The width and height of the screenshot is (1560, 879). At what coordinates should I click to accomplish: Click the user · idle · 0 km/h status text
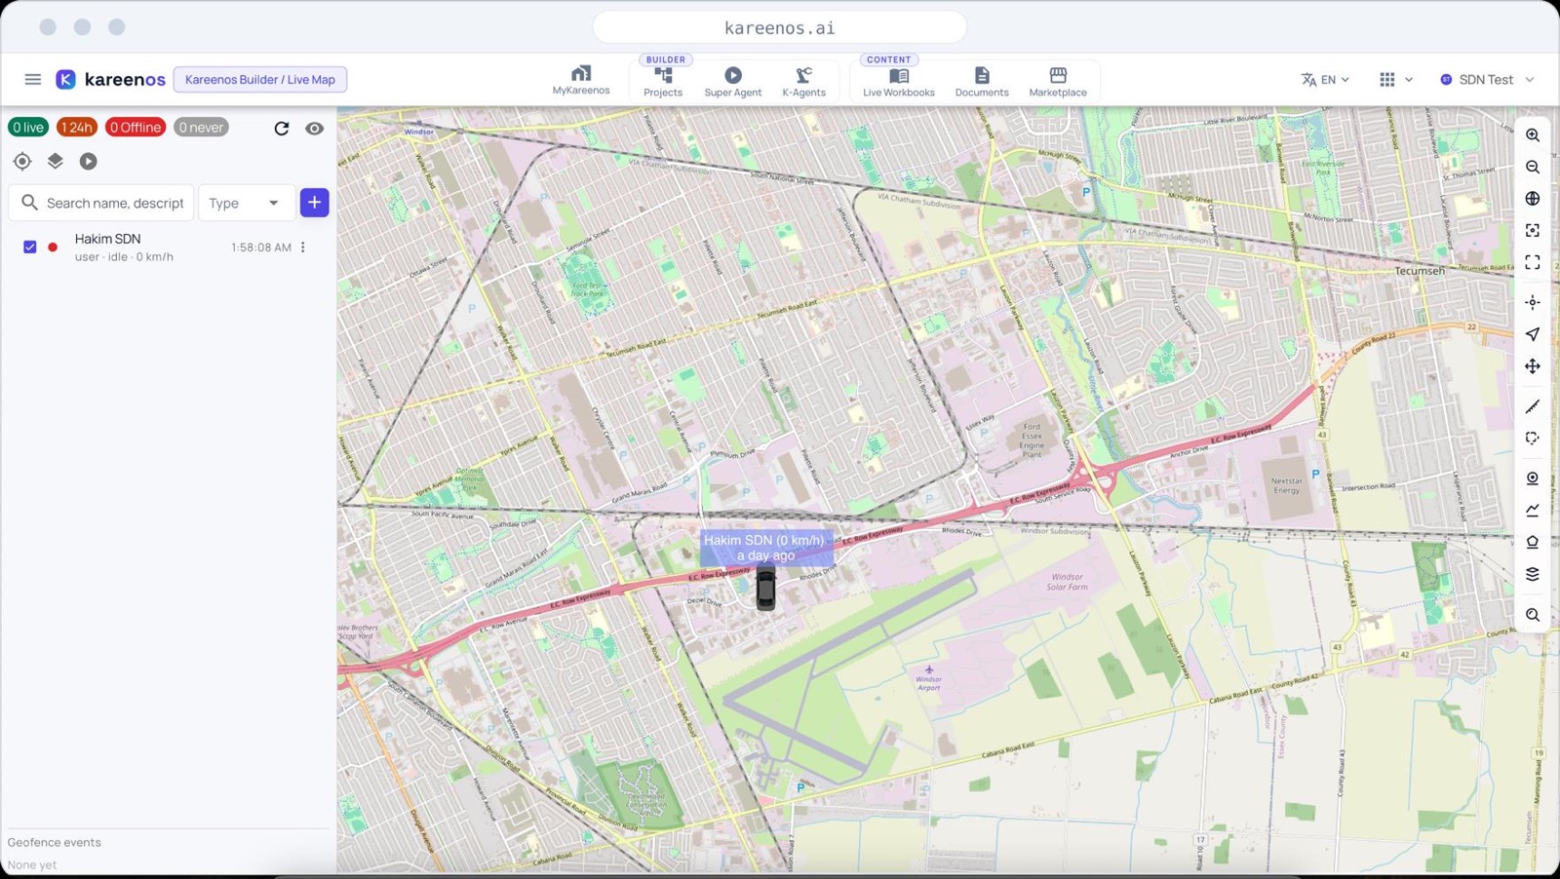(x=124, y=257)
